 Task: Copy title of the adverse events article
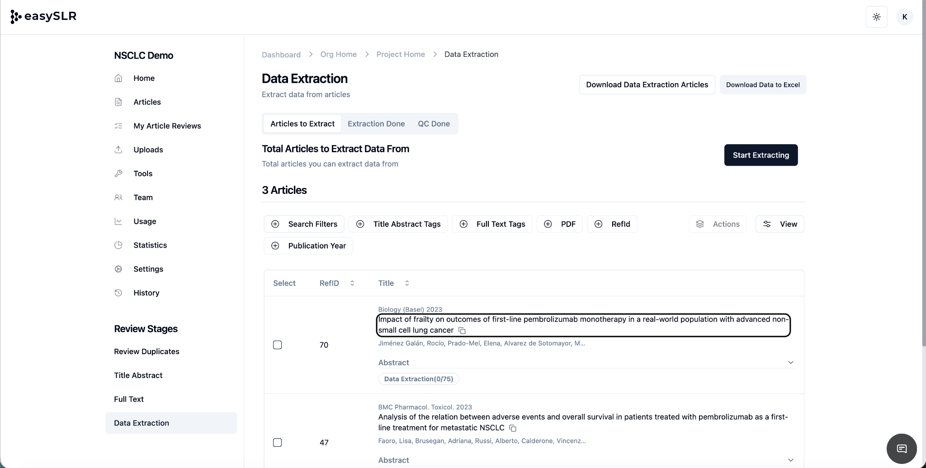[x=513, y=428]
